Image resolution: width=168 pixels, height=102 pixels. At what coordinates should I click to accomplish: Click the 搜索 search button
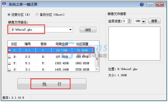154,21
